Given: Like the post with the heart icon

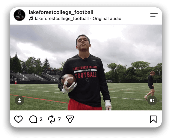Looking at the screenshot, I should click(19, 119).
